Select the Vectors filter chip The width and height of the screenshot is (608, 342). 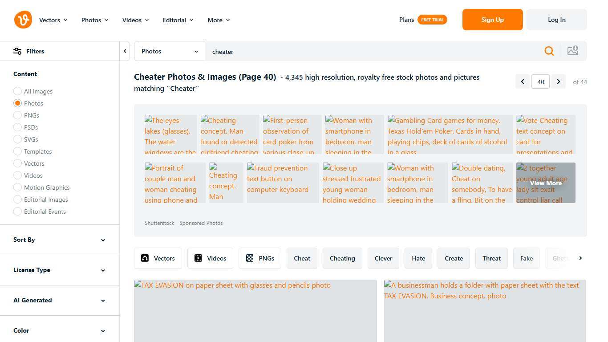(x=158, y=258)
